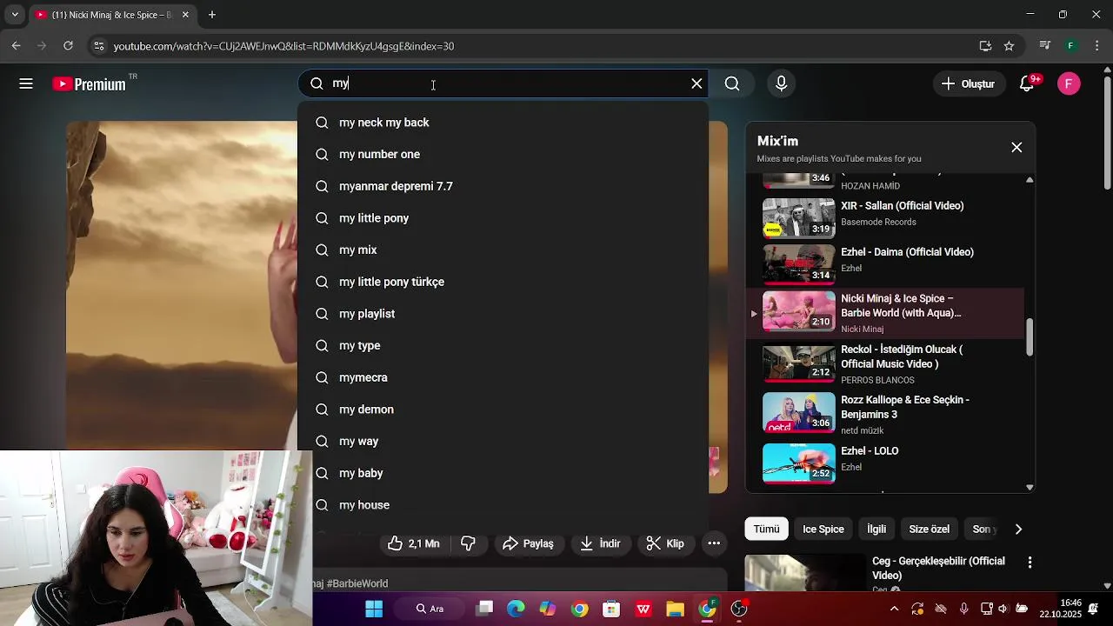This screenshot has height=626, width=1113.
Task: Select the Ice Spice filter chip
Action: point(823,529)
